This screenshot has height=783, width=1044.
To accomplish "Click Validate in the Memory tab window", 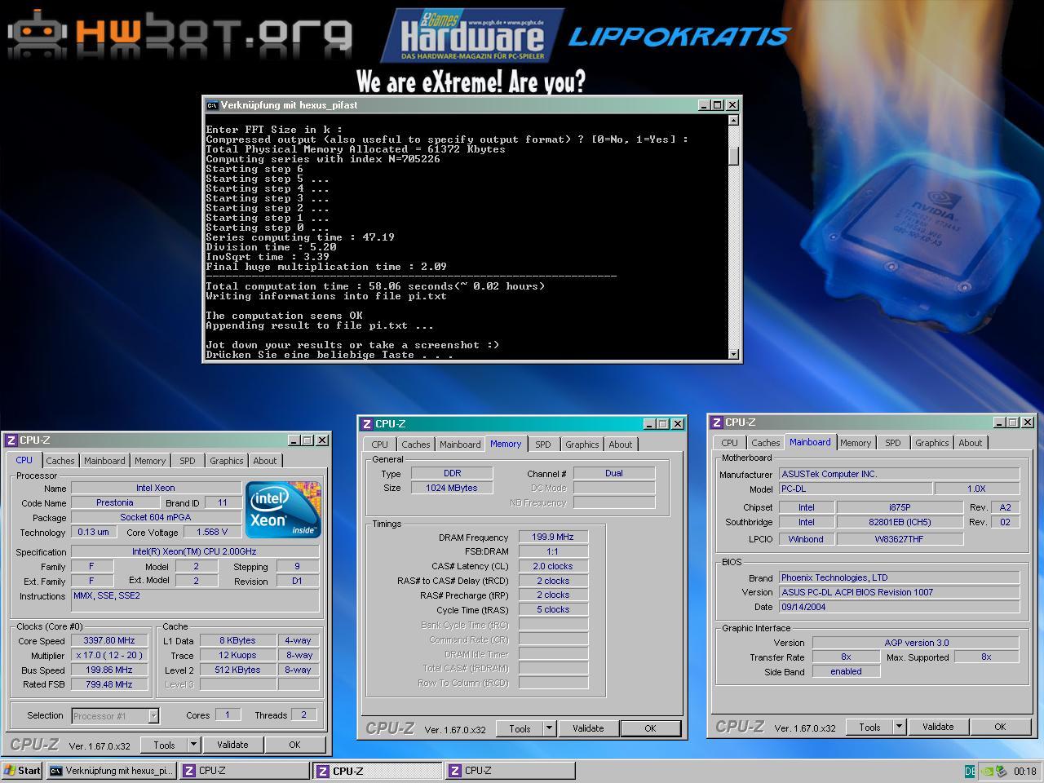I will coord(588,728).
